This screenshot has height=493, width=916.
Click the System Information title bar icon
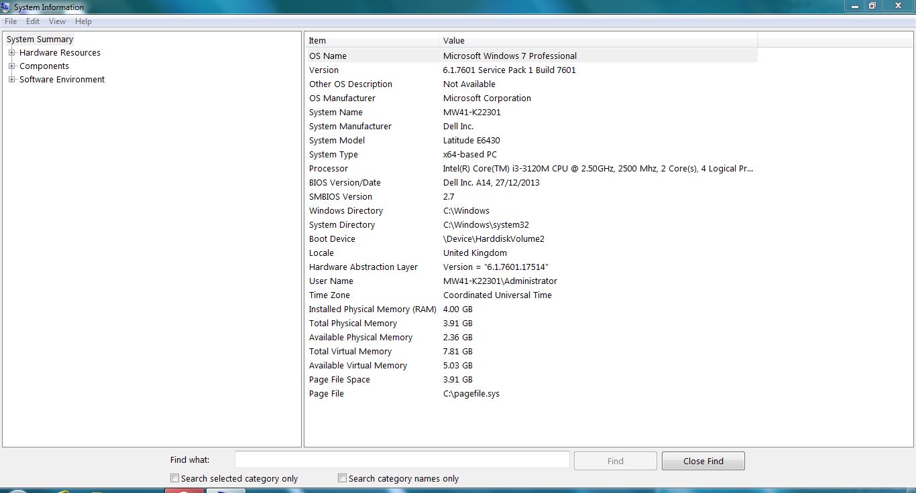coord(6,7)
